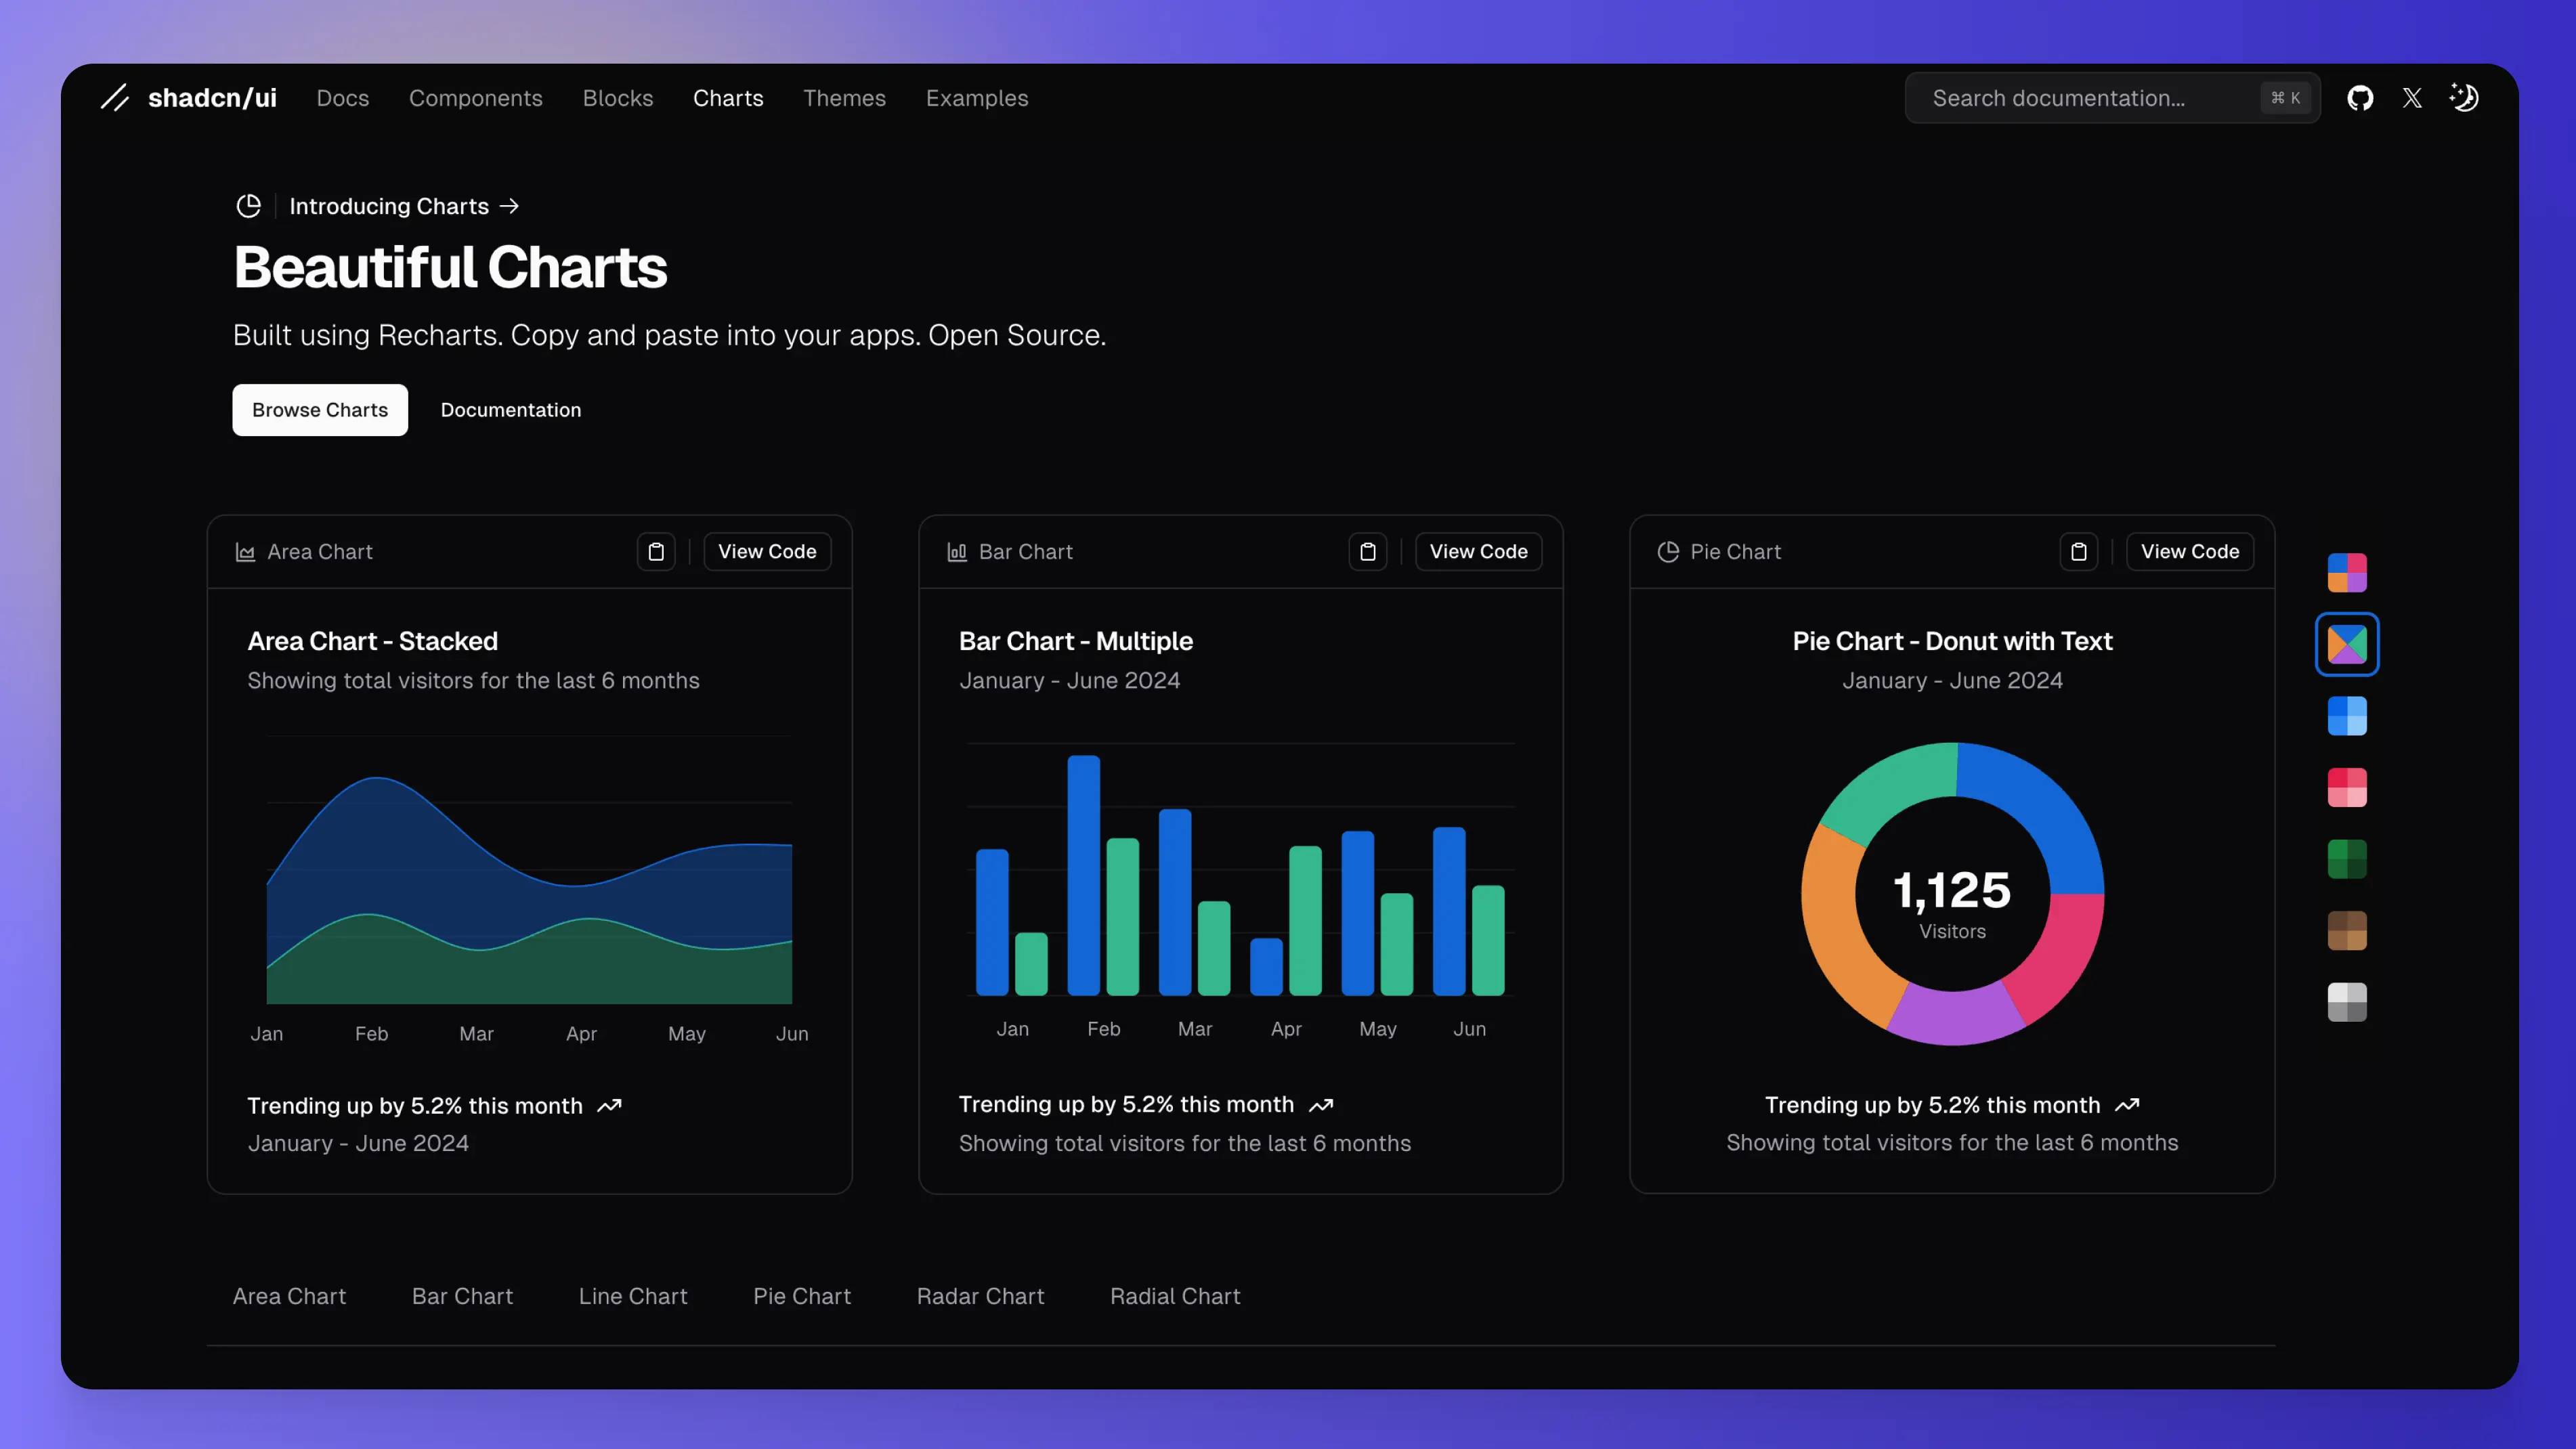Select the brown theme swatch

tap(2346, 931)
